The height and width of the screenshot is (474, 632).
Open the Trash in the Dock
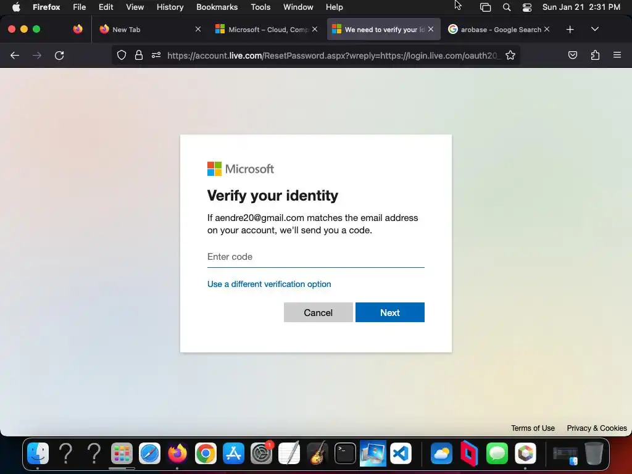pos(594,454)
